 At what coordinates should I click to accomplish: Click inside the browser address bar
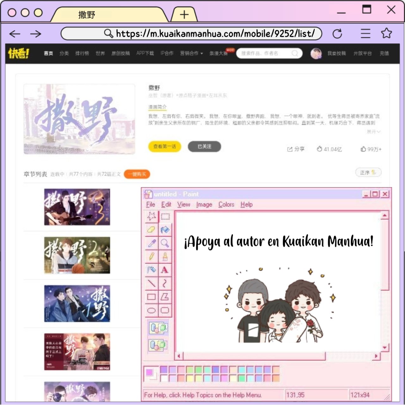pyautogui.click(x=191, y=34)
